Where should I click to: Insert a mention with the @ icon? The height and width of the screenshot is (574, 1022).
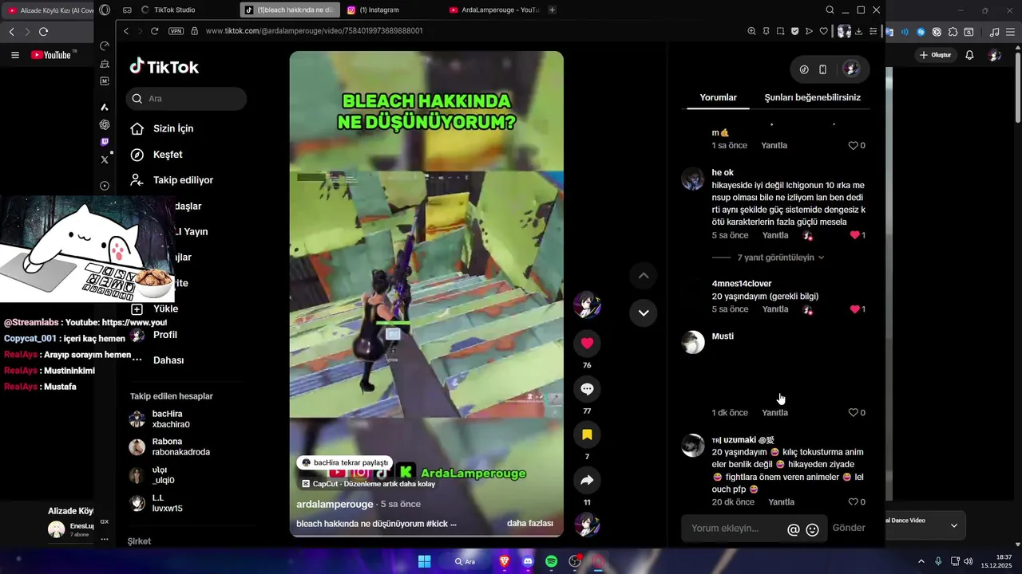793,529
